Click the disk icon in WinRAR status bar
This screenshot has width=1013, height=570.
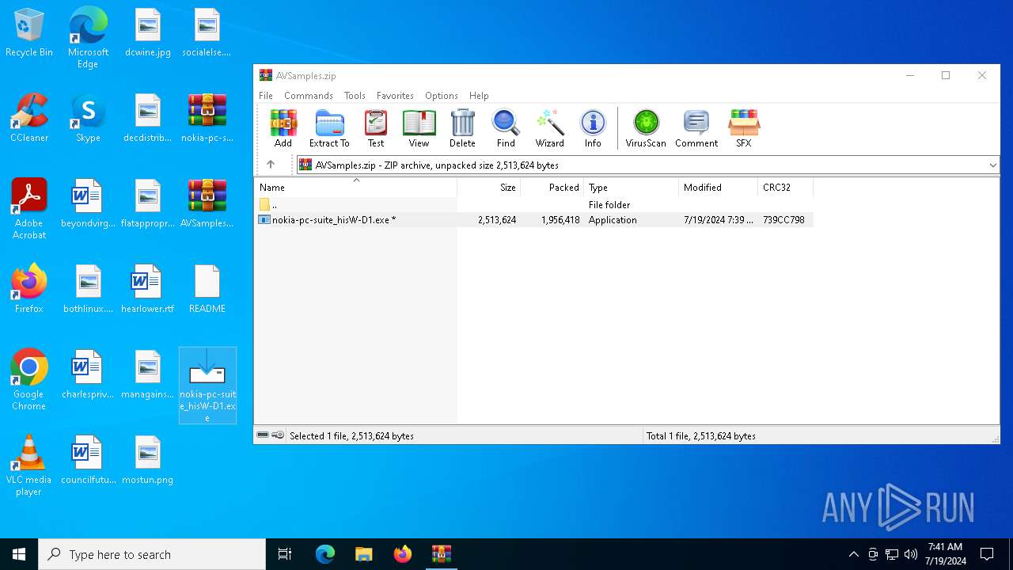click(x=263, y=435)
